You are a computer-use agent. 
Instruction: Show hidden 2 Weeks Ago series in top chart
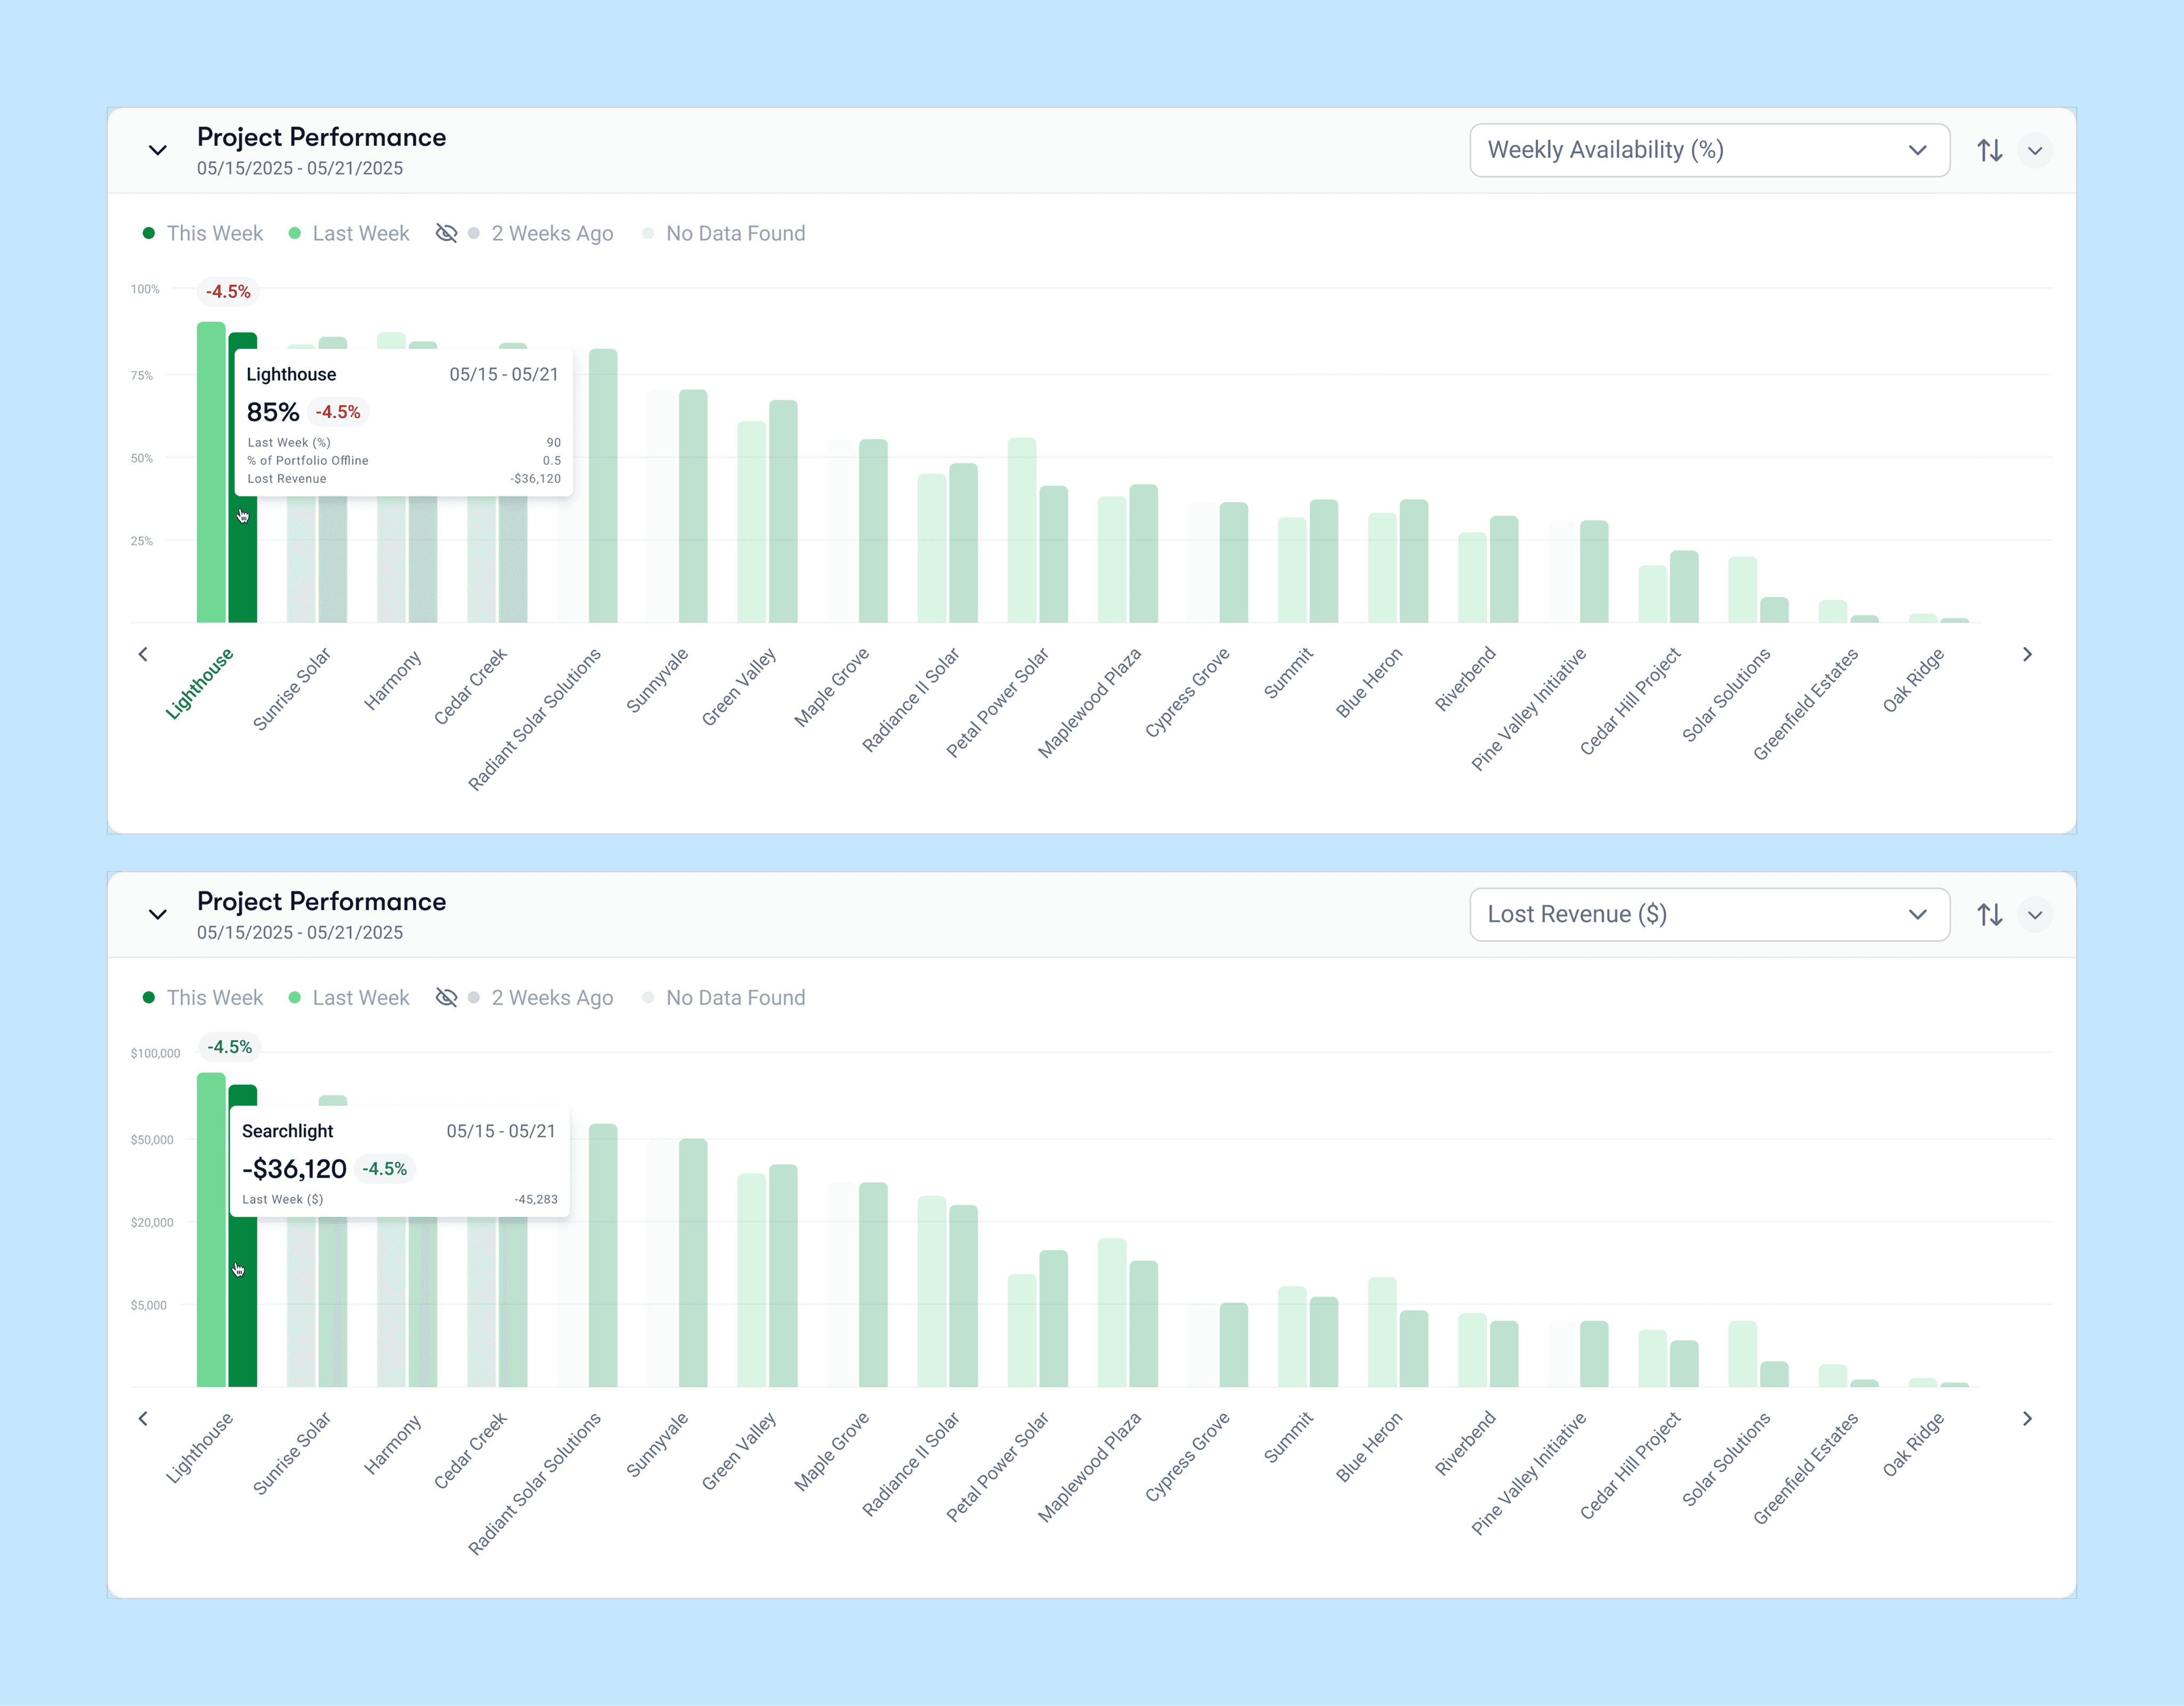click(447, 233)
